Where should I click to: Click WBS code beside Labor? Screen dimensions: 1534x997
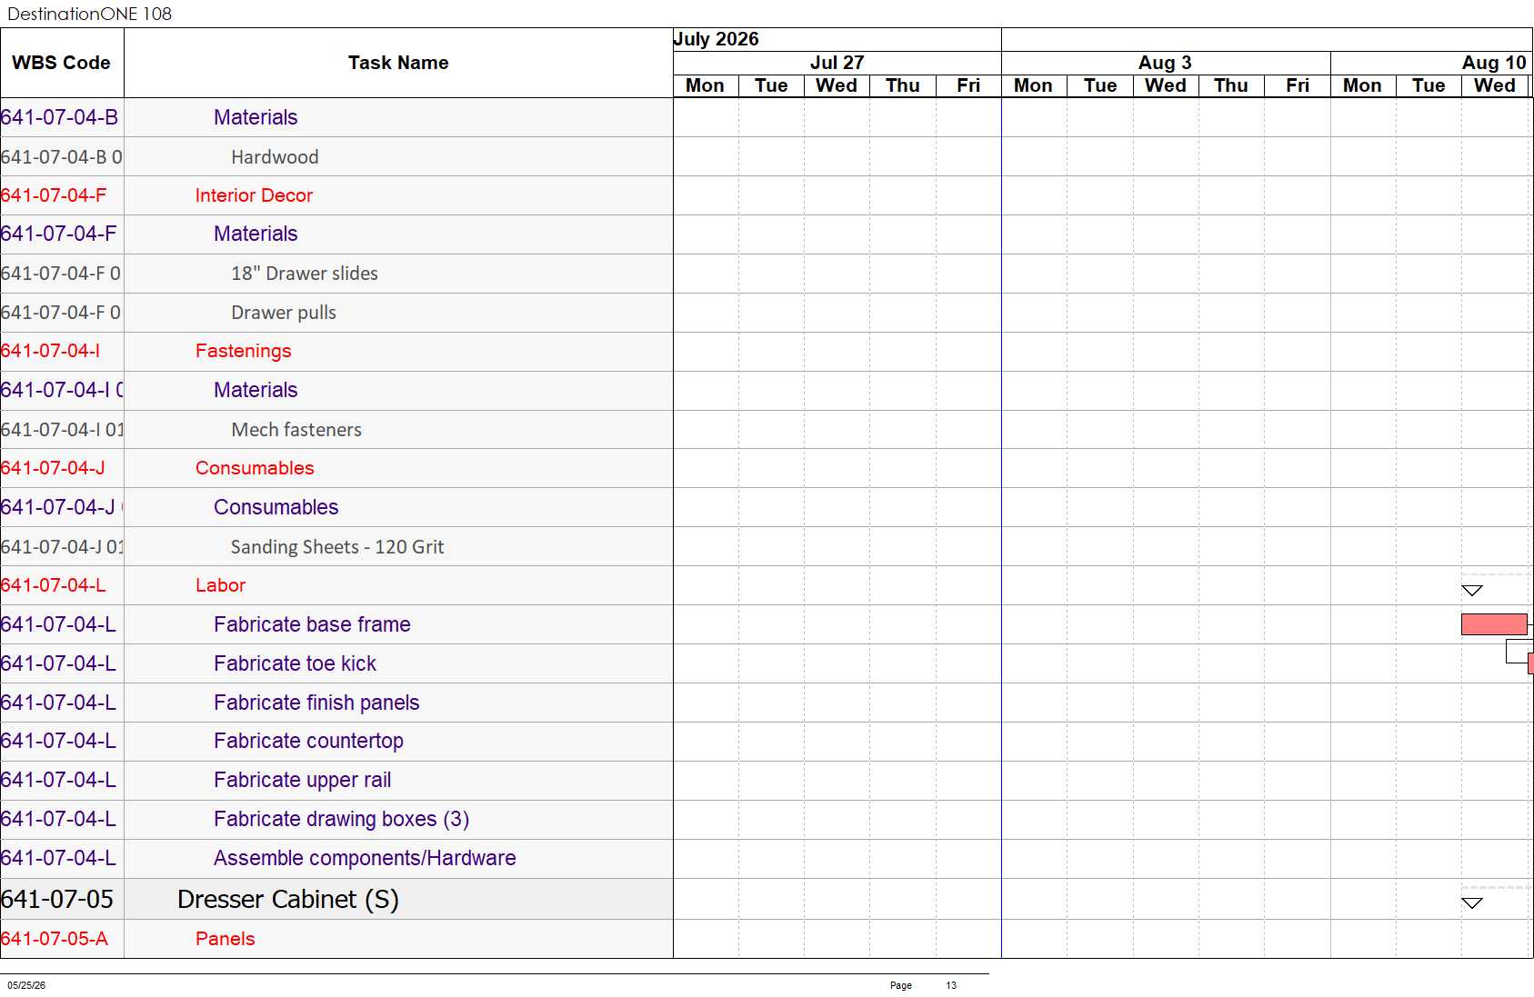pyautogui.click(x=54, y=585)
